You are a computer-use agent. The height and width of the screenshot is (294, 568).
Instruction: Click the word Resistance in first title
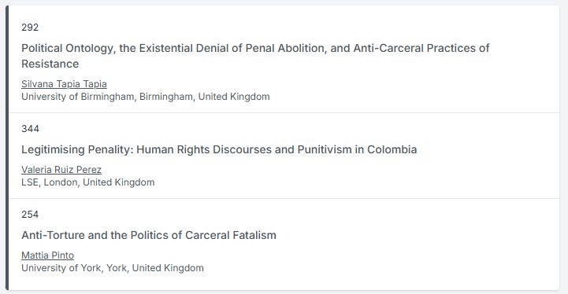(x=50, y=64)
